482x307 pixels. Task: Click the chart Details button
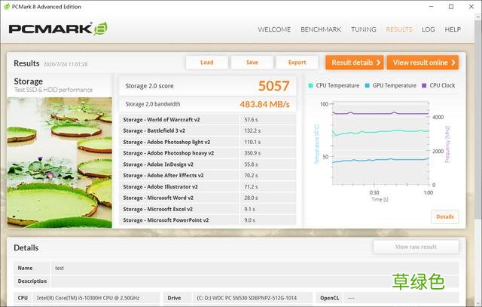pos(445,216)
